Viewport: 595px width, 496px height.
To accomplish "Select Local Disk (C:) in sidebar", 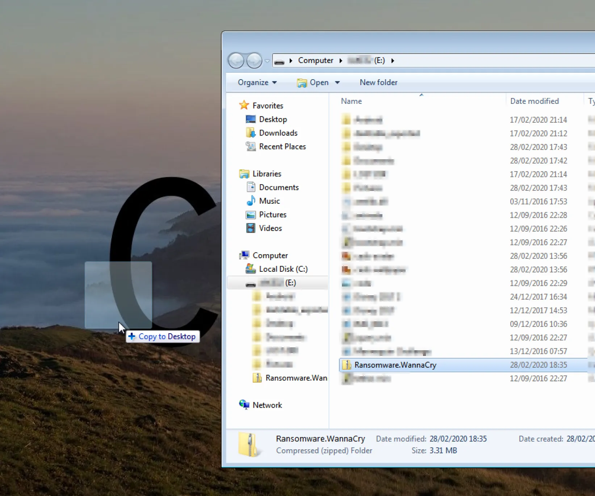I will click(x=283, y=269).
